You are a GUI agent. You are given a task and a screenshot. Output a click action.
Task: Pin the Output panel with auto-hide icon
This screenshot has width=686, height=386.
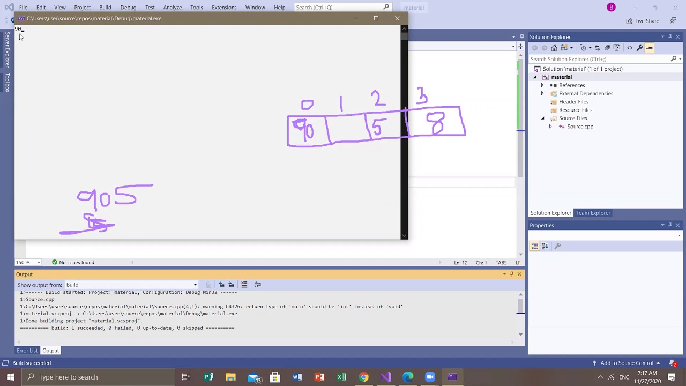(511, 274)
